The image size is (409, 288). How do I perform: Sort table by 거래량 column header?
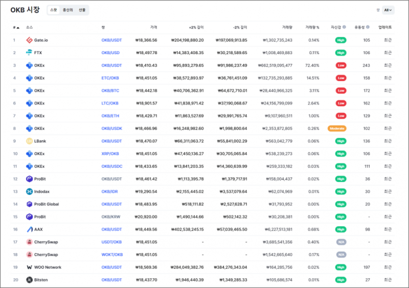pos(287,27)
